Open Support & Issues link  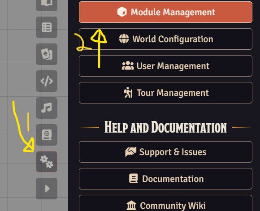coord(166,152)
